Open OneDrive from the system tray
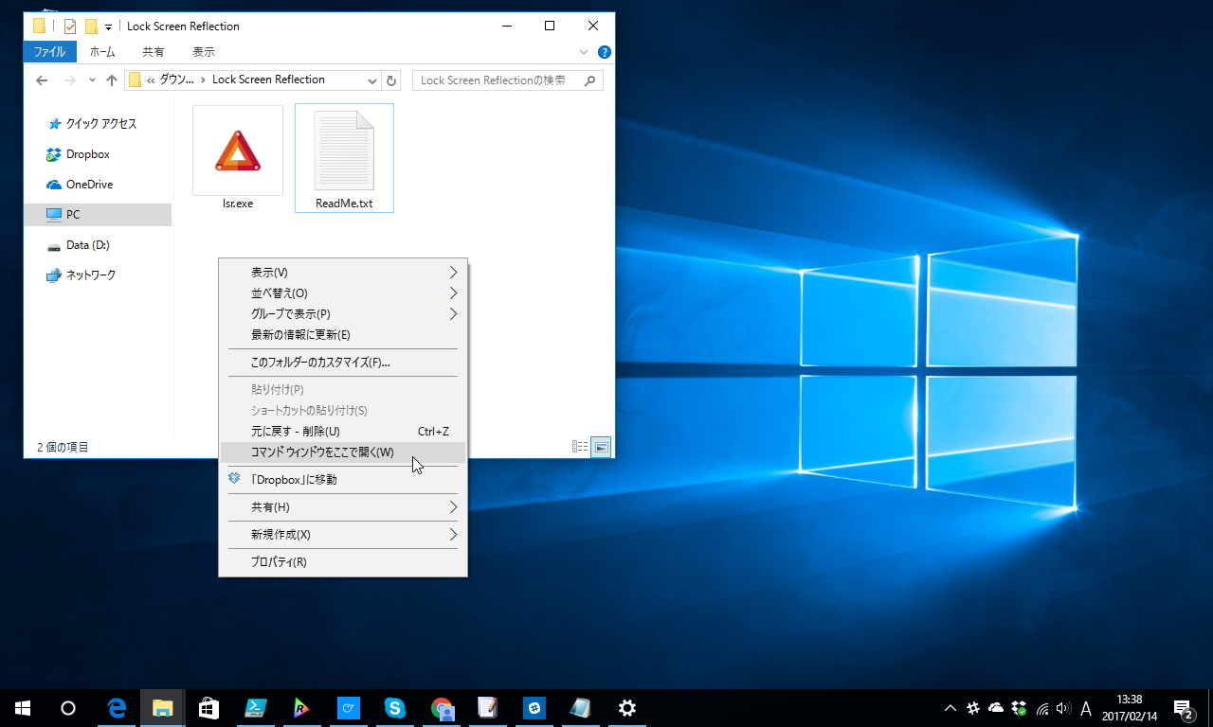 pos(995,708)
